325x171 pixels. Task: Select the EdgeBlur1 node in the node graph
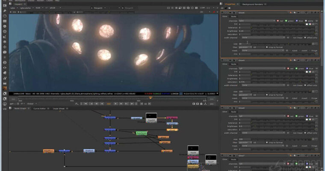click(49, 151)
